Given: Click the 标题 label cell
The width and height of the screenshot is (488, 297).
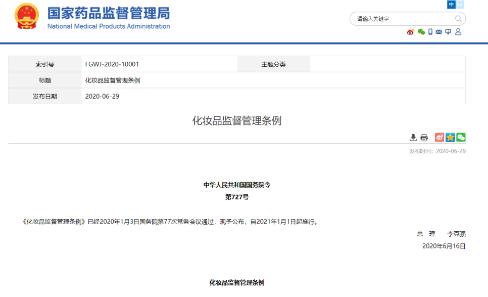Looking at the screenshot, I should [x=45, y=80].
